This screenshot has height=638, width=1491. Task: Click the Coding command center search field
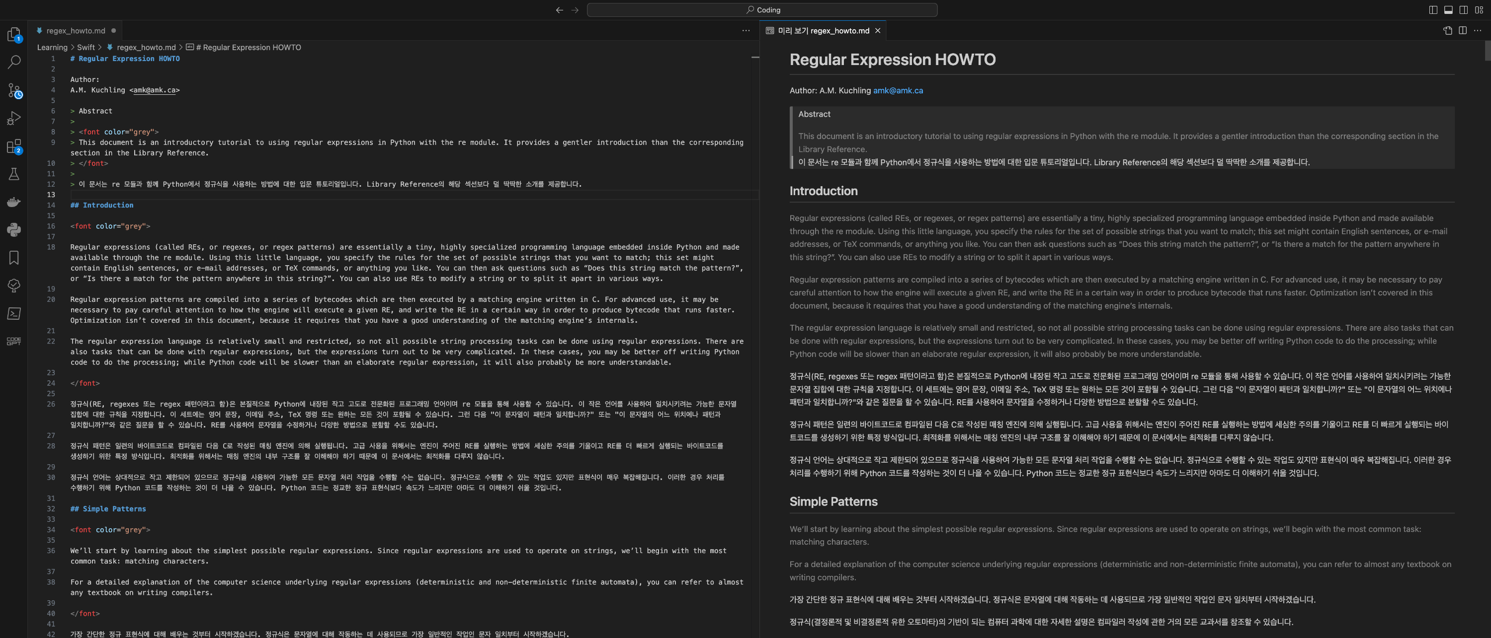coord(762,10)
